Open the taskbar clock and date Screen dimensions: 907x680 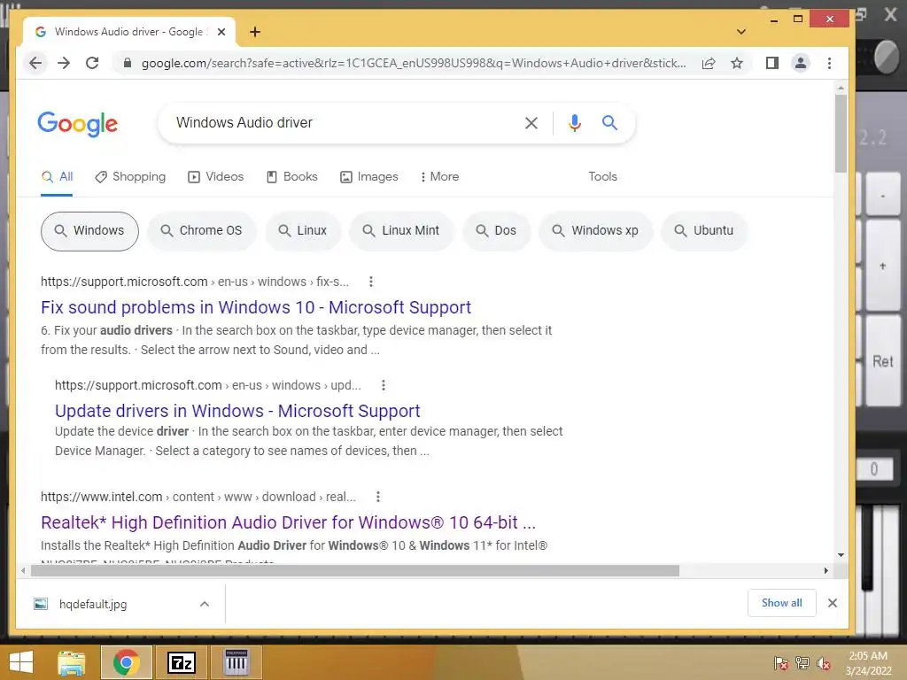868,663
